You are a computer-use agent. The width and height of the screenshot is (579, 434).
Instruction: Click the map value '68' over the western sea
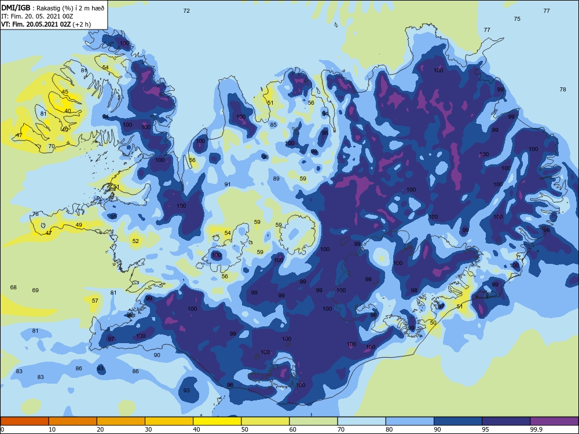[x=13, y=287]
